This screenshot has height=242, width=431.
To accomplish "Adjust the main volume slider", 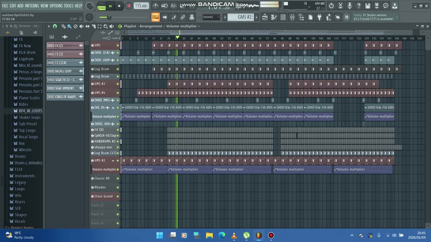I will 108,17.
